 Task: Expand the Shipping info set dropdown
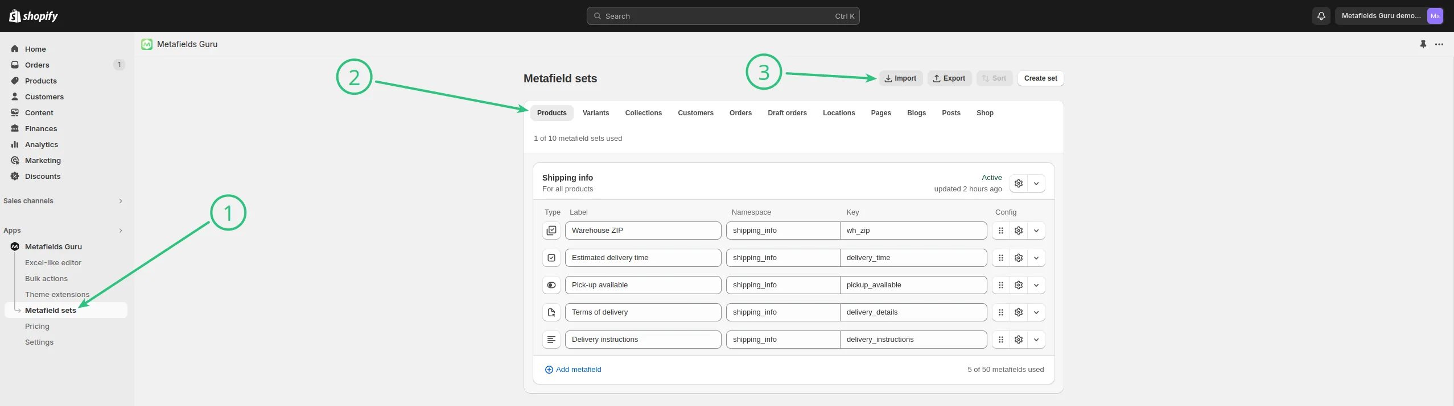(1036, 183)
